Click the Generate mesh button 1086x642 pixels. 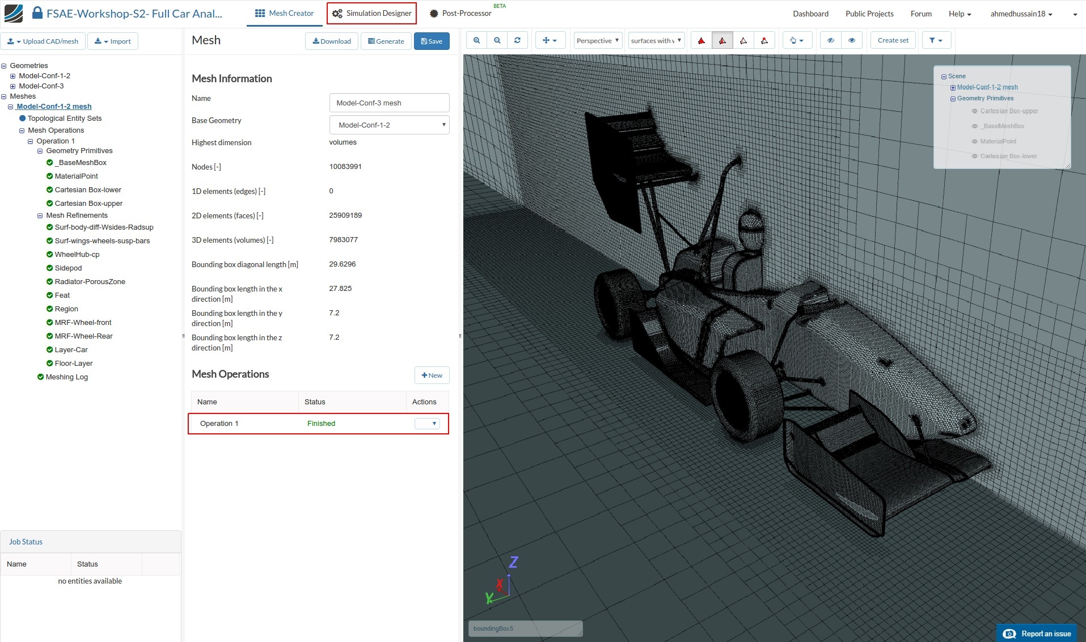tap(386, 41)
